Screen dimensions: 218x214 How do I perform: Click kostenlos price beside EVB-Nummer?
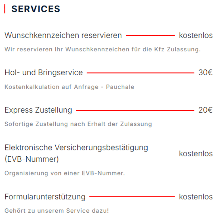(196, 154)
